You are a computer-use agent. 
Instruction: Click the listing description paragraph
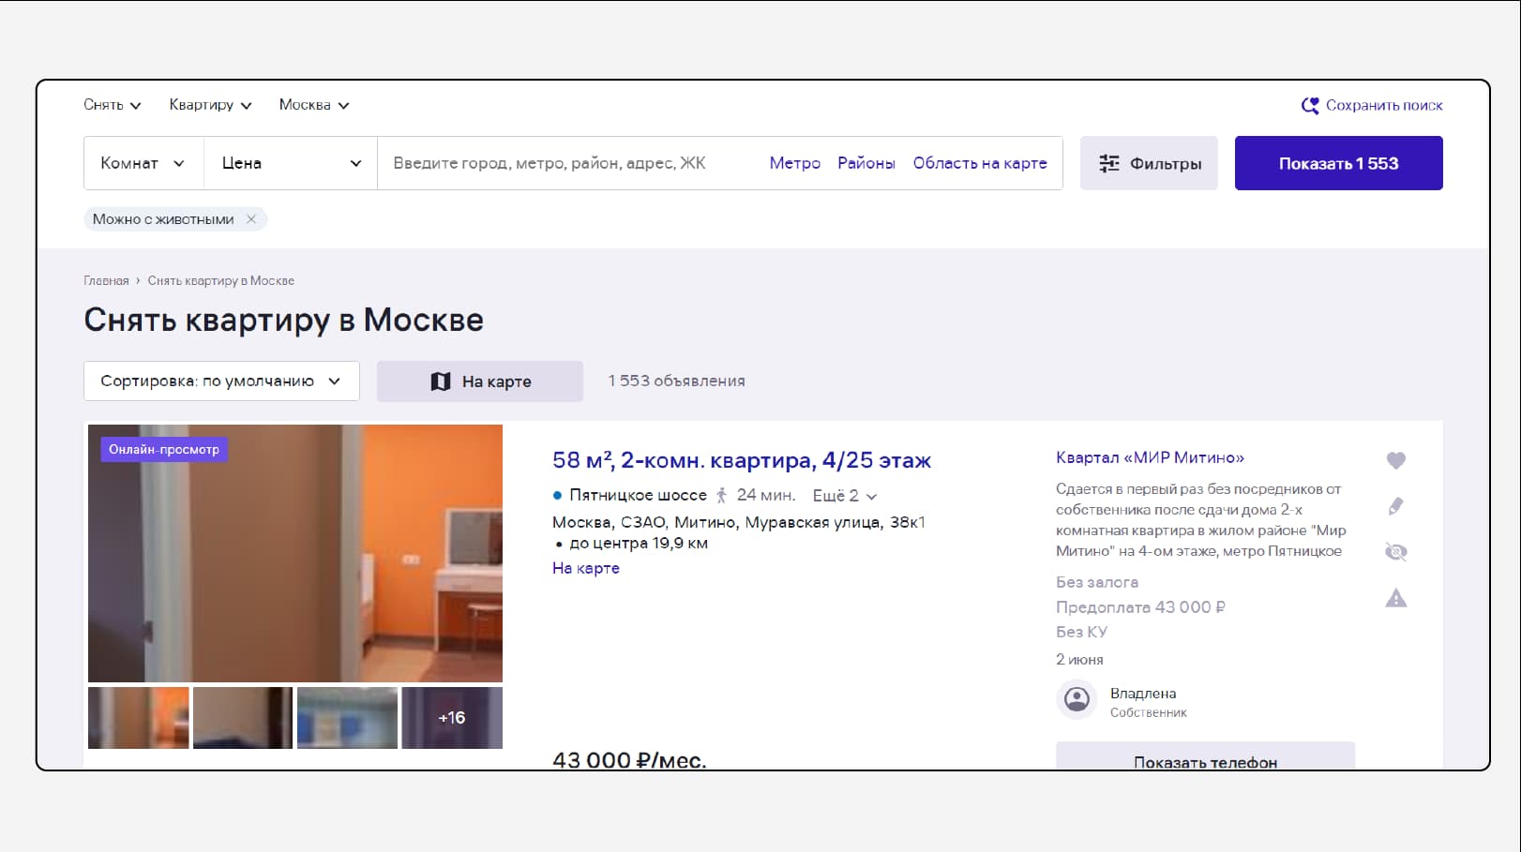tap(1201, 520)
